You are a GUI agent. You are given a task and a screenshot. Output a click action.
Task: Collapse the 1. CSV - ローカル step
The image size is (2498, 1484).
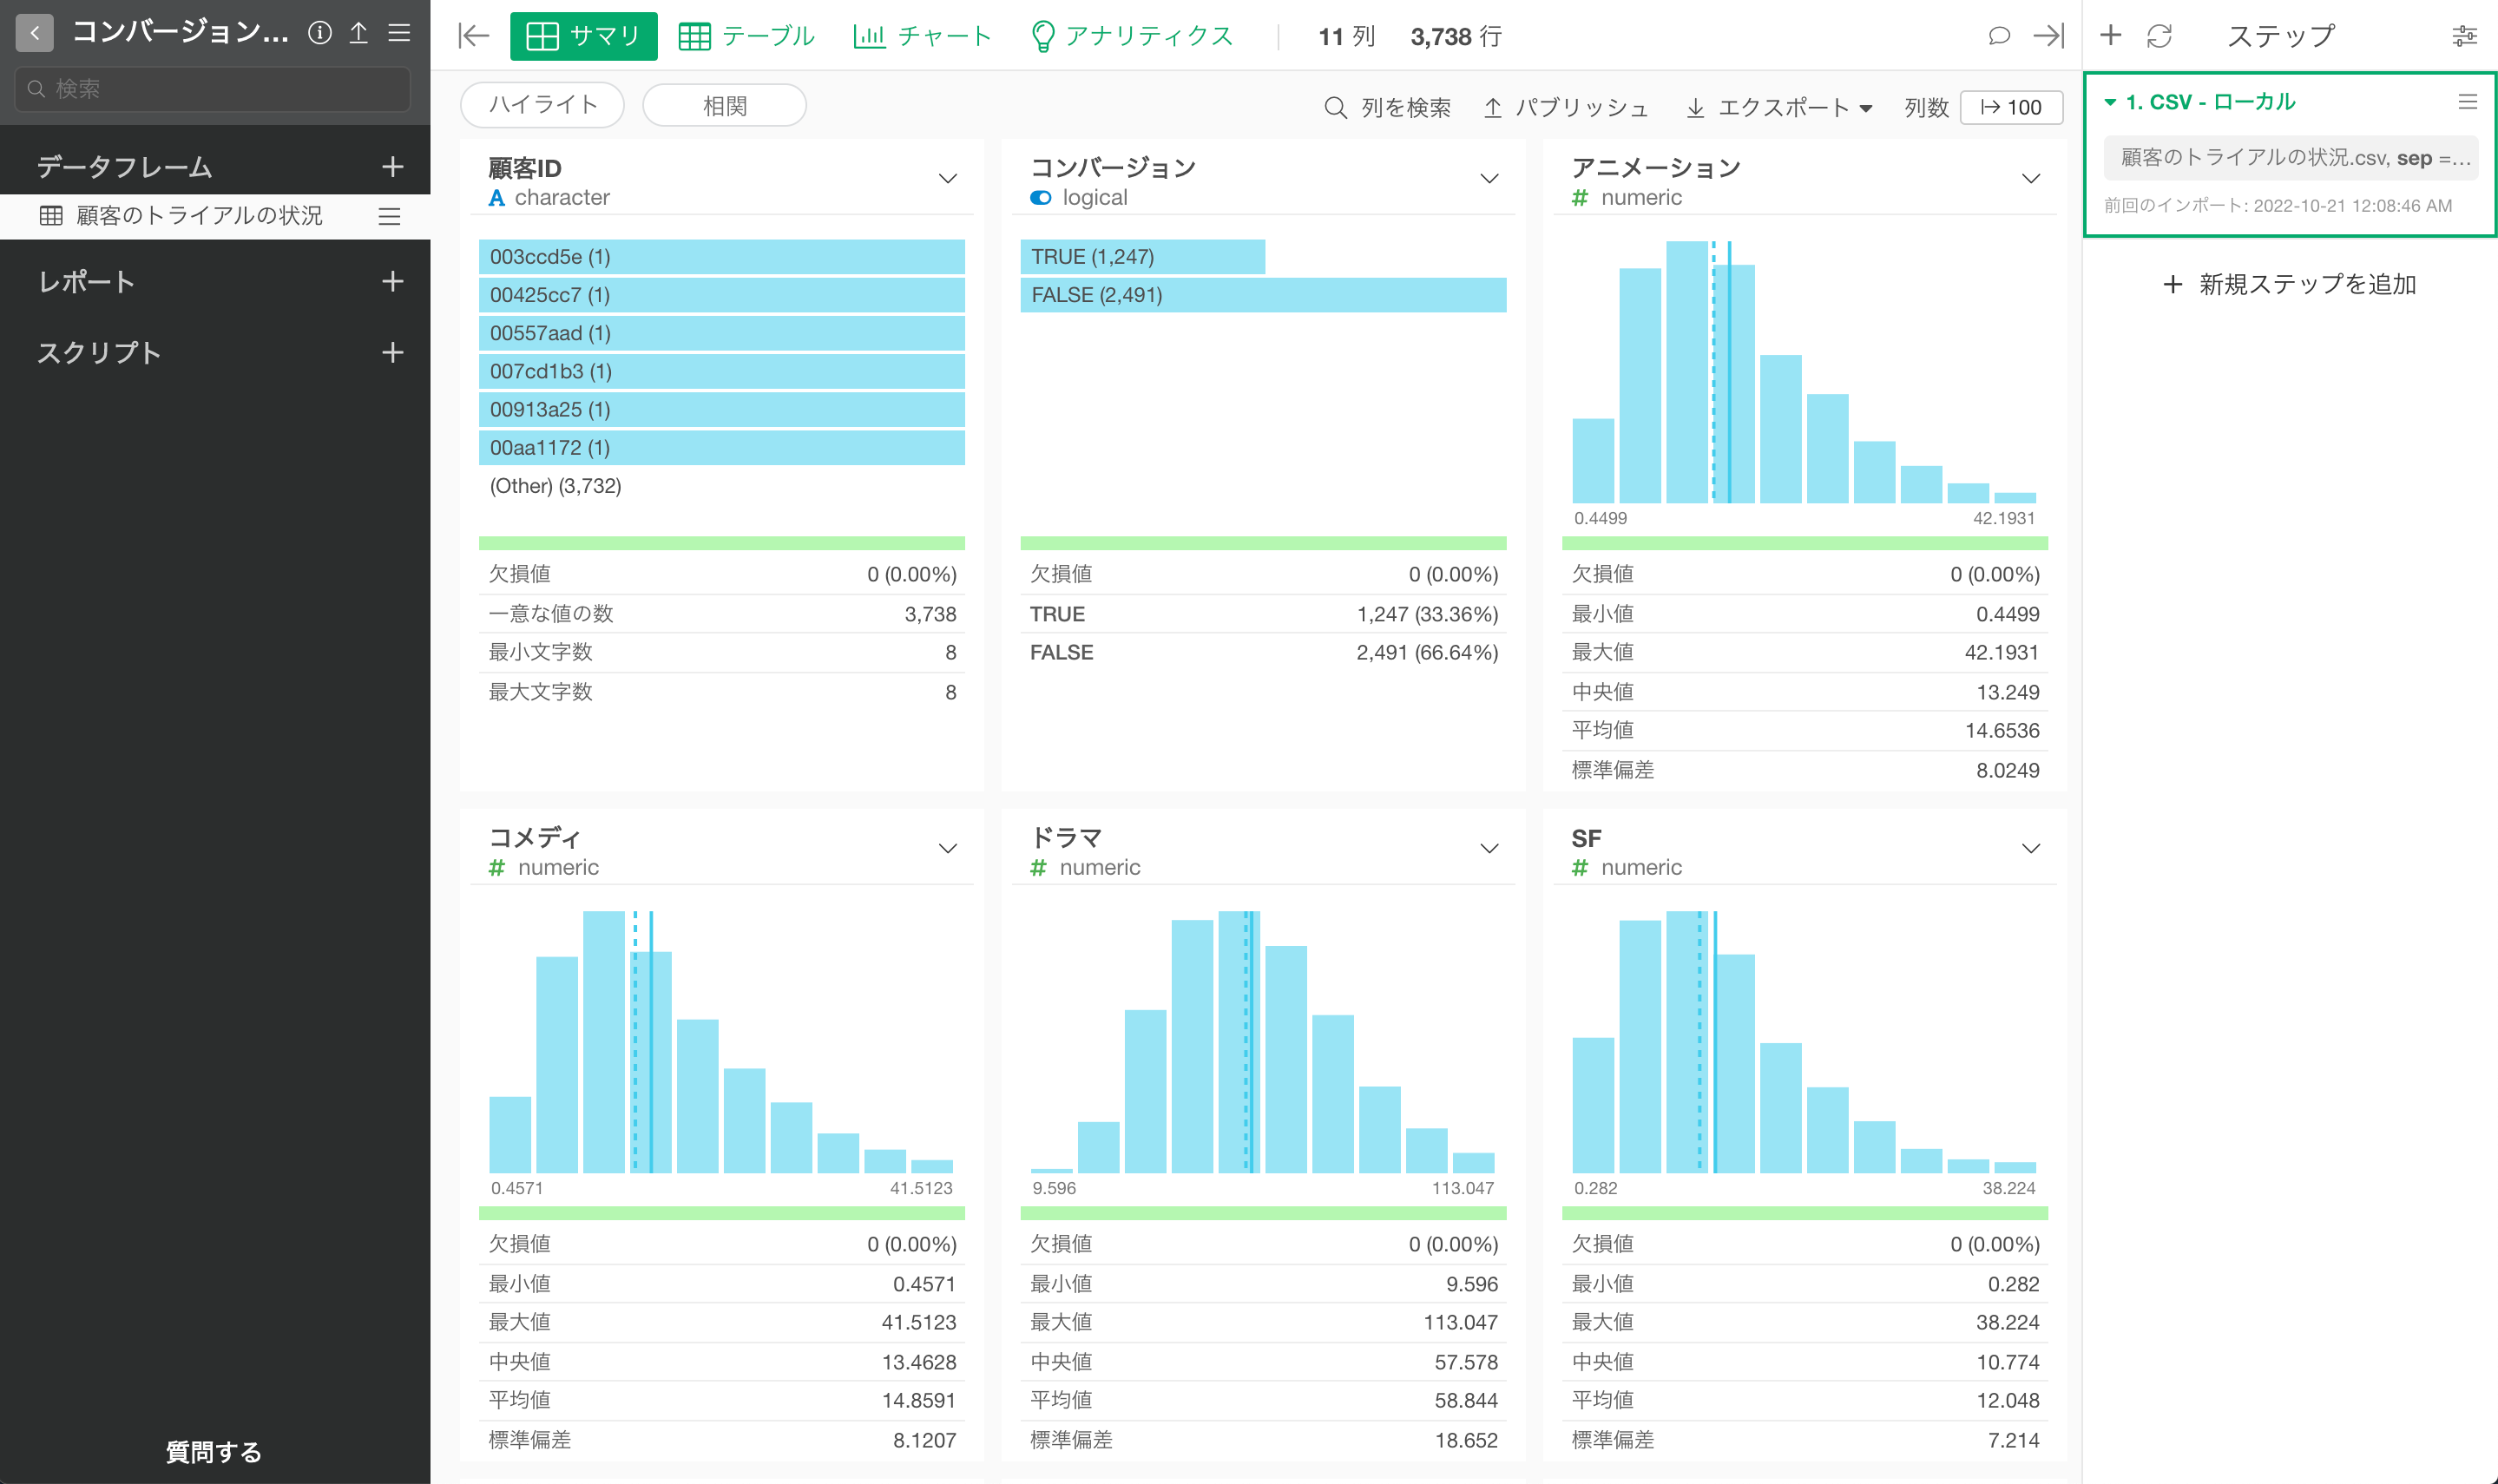point(2109,102)
